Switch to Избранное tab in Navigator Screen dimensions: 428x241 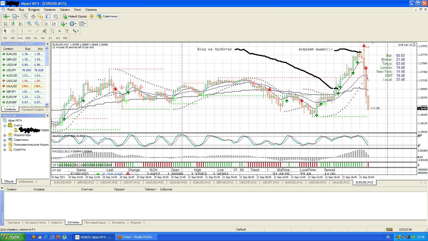click(26, 181)
